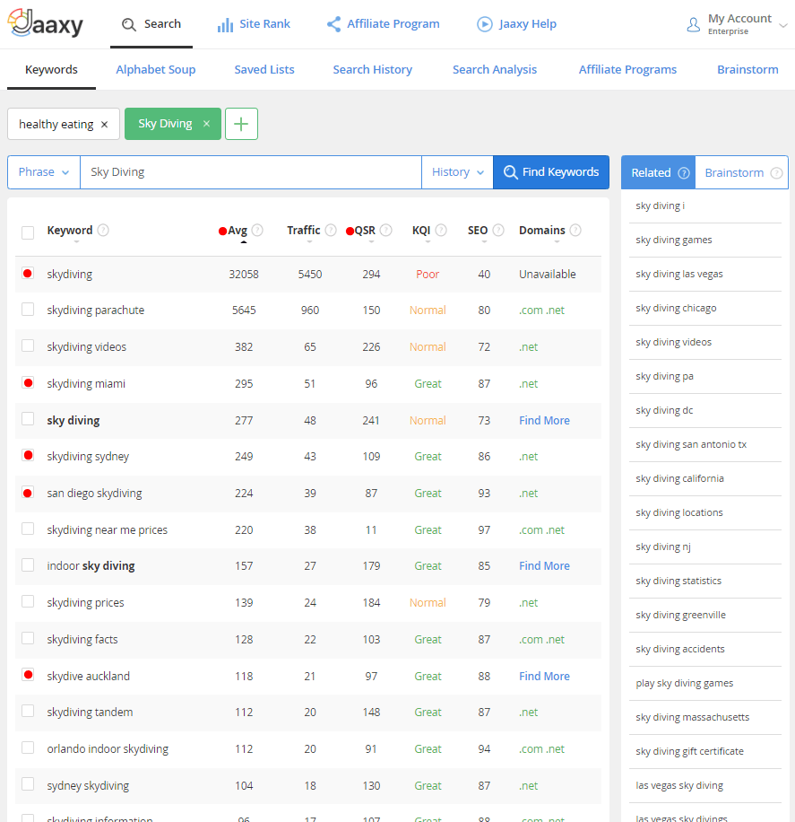Click the help icon next to KQI header
The height and width of the screenshot is (822, 795).
(x=441, y=230)
